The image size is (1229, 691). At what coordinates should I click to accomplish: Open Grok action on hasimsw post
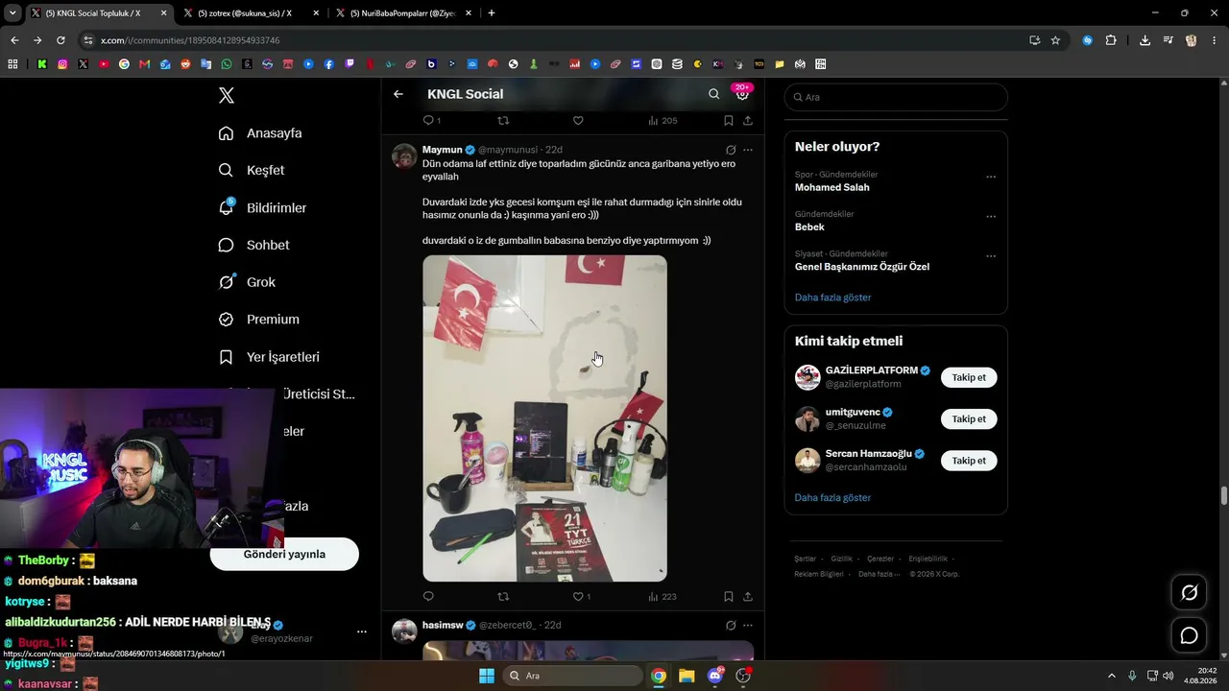click(731, 625)
